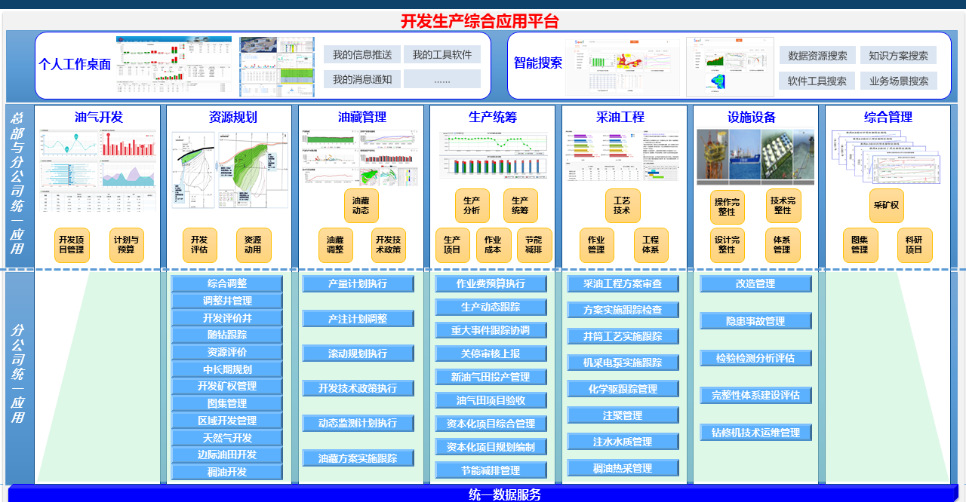Click 数据资源搜索 button

(817, 56)
